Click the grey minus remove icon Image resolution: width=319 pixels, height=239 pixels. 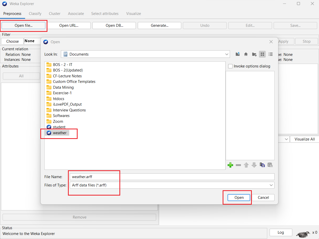click(x=238, y=165)
